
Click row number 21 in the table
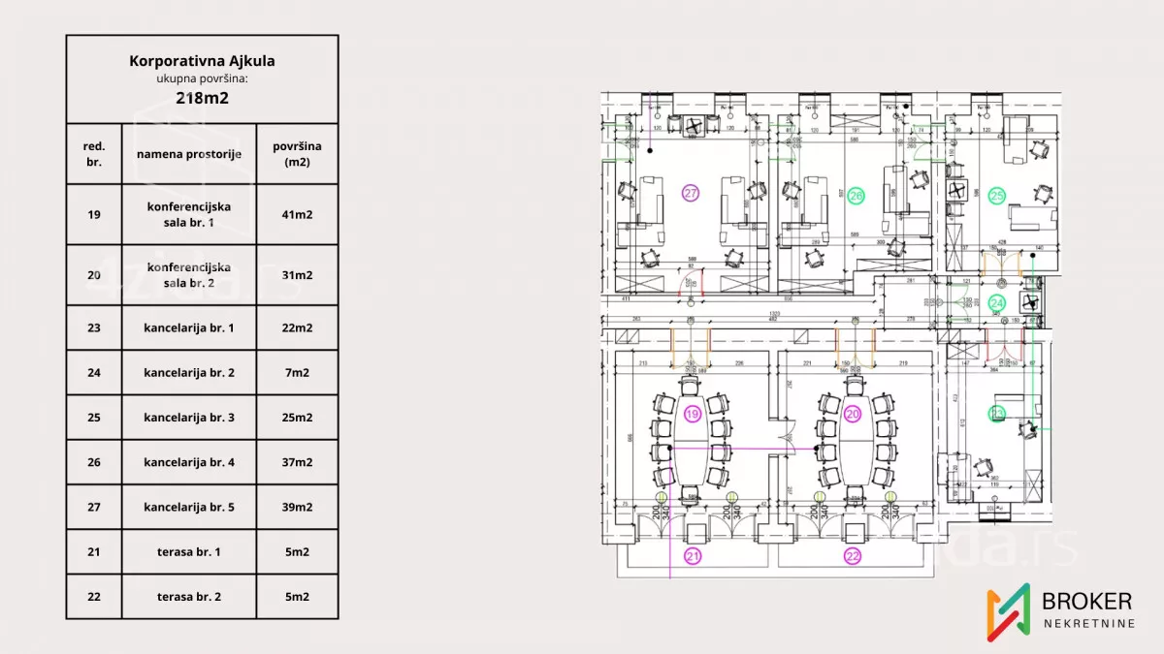[94, 551]
